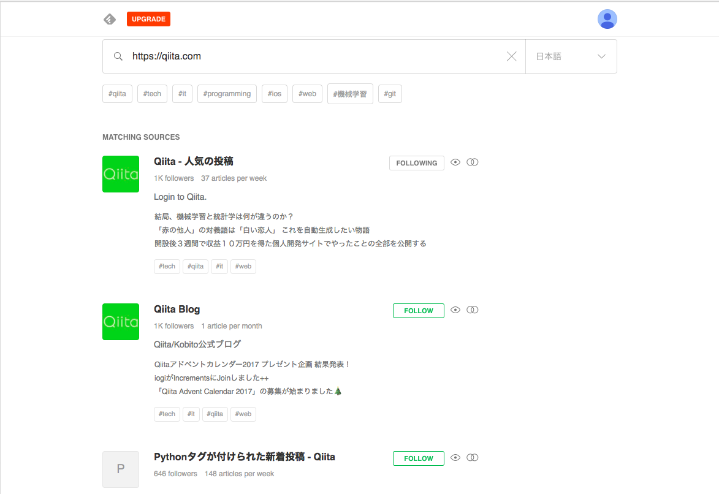The image size is (719, 494).
Task: Click the similar-feeds circles icon beside FOLLOWING
Action: [x=473, y=162]
